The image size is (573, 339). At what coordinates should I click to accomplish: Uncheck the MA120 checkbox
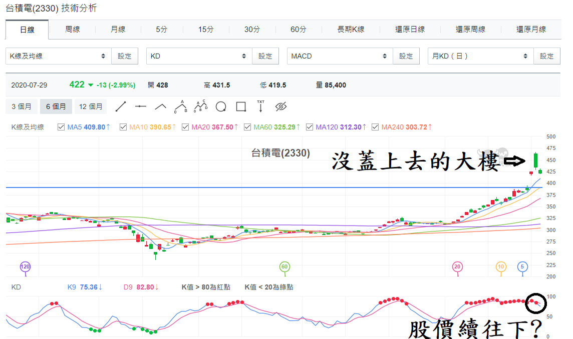(310, 127)
